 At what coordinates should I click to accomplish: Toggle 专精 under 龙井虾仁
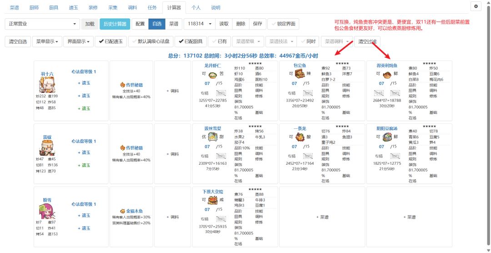pyautogui.click(x=204, y=93)
